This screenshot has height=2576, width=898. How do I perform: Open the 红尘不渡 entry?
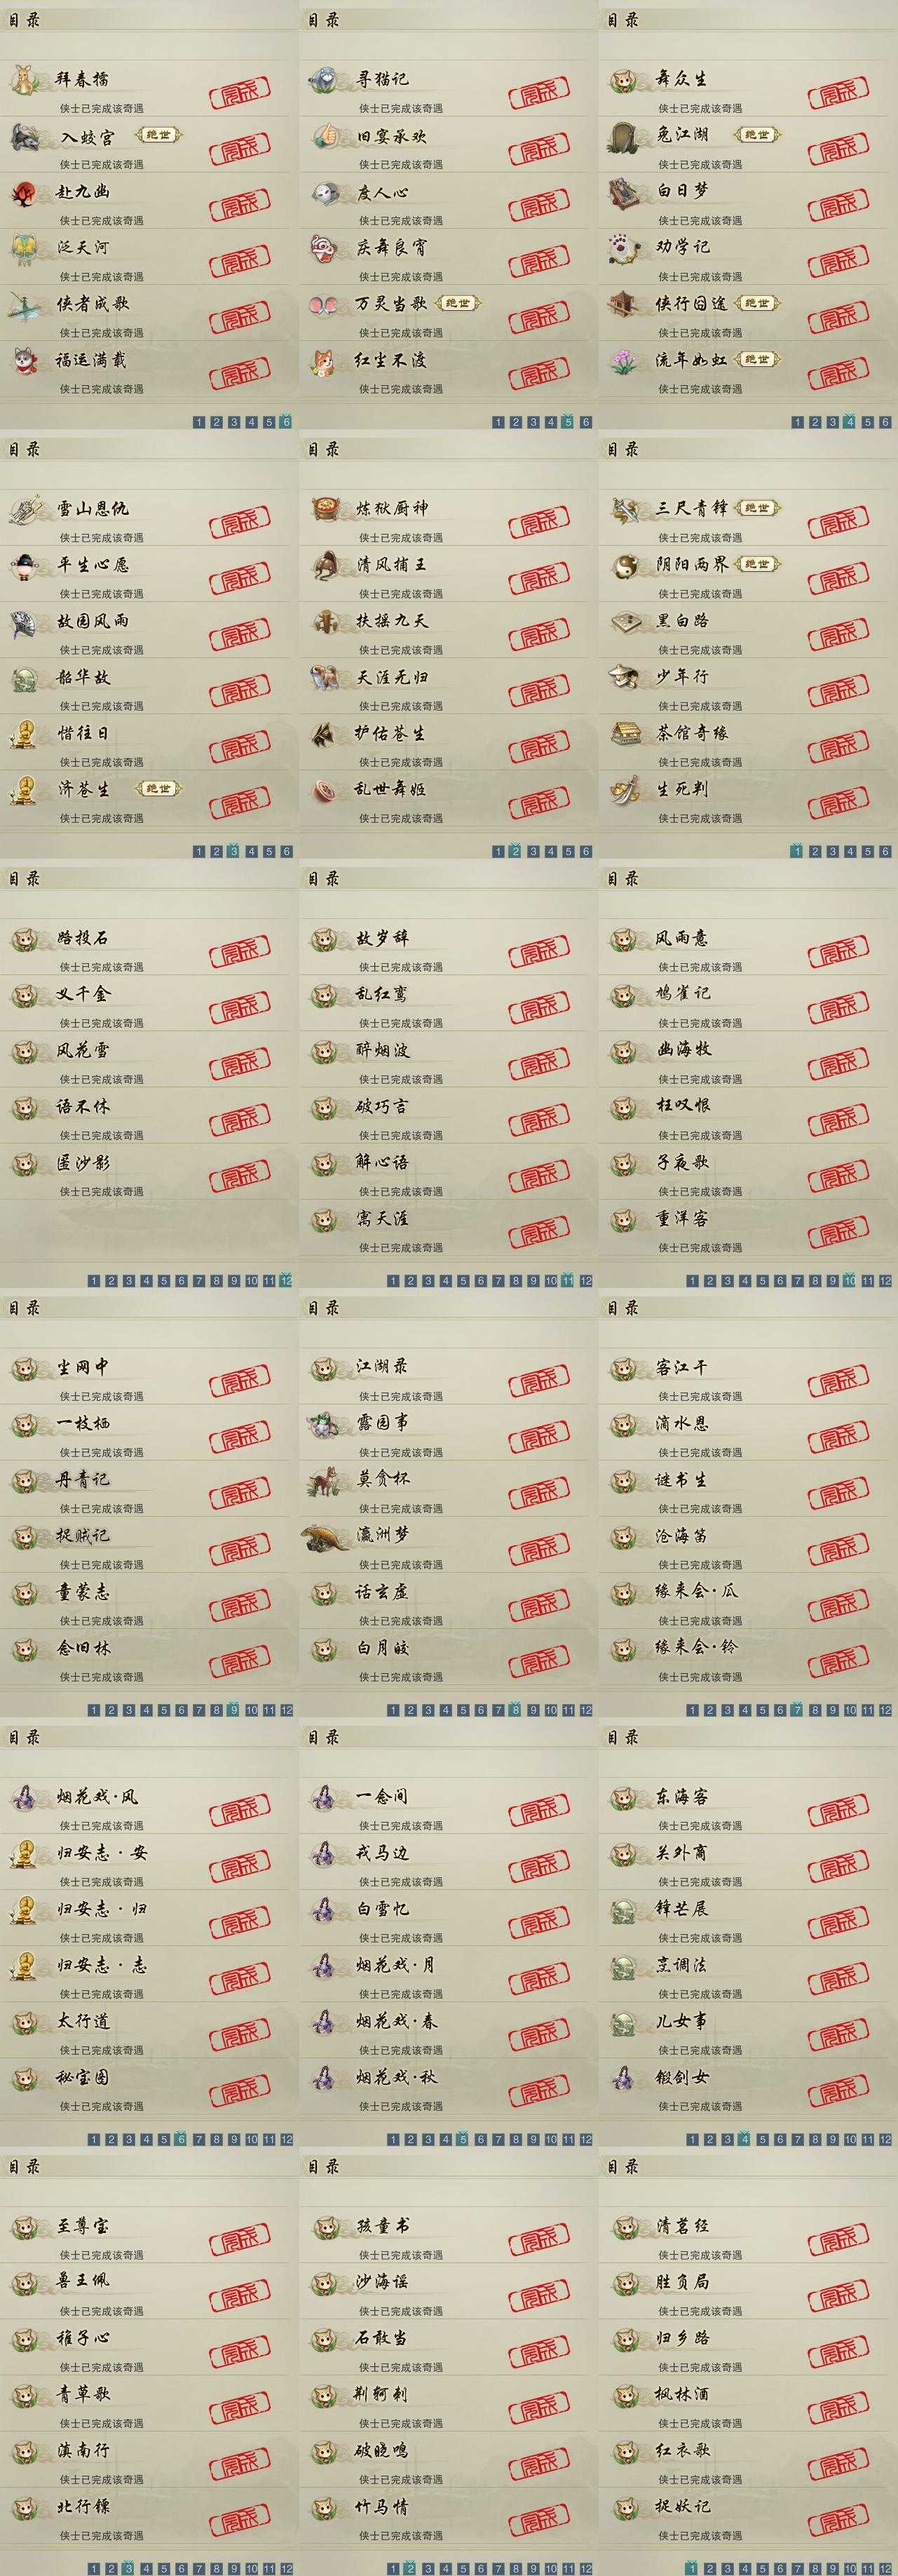click(x=449, y=369)
